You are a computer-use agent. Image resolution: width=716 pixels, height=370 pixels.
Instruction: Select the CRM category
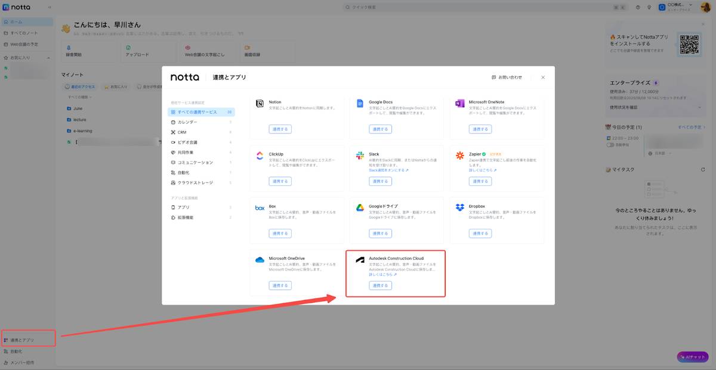tap(201, 132)
